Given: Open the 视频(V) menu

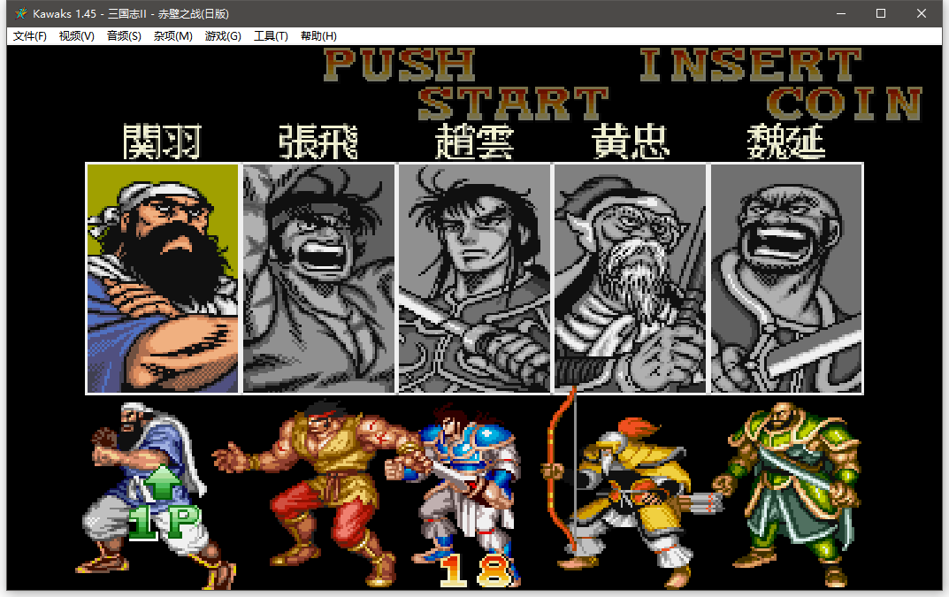Looking at the screenshot, I should click(76, 36).
